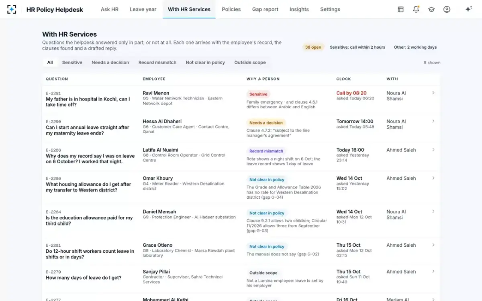
Task: Click the Clock column header
Action: coord(344,79)
